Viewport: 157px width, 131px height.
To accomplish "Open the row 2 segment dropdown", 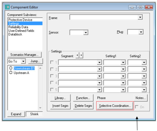I will click(99, 69).
